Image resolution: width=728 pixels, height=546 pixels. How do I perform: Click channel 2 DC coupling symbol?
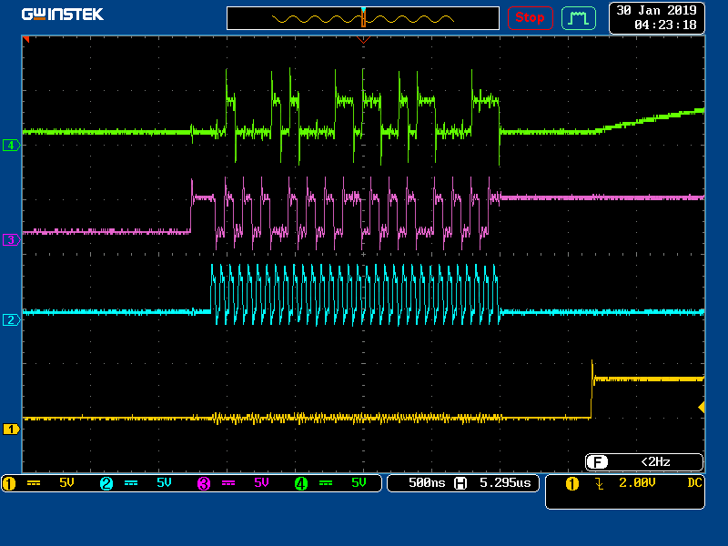tap(131, 483)
